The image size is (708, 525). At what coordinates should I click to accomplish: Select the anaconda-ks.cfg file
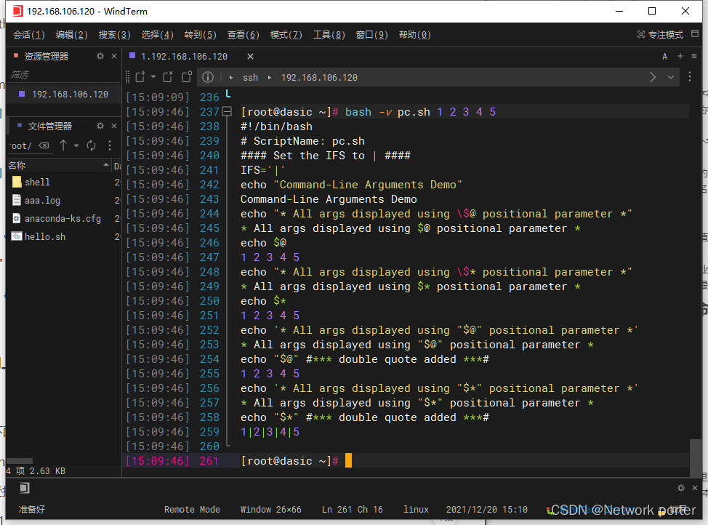63,218
